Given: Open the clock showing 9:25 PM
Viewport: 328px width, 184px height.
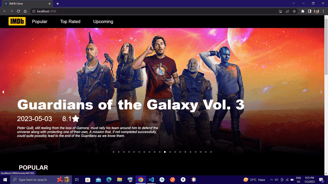Looking at the screenshot, I should tap(309, 180).
